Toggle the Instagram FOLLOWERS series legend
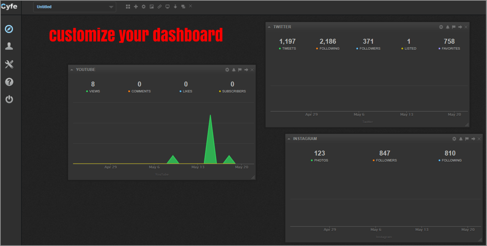This screenshot has width=487, height=246. coord(385,160)
